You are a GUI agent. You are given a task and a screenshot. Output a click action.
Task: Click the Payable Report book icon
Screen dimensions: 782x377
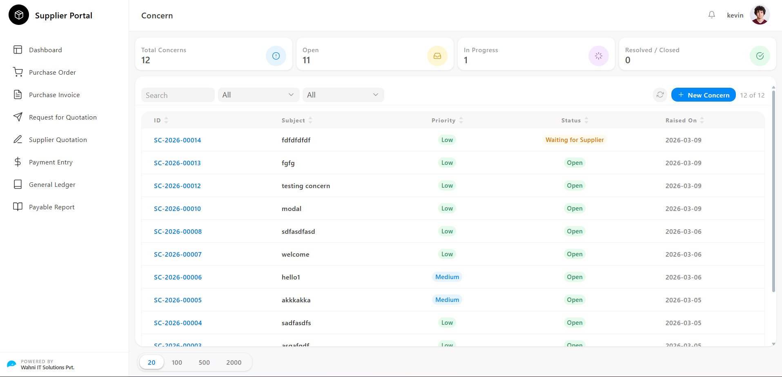tap(18, 207)
